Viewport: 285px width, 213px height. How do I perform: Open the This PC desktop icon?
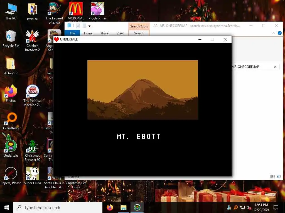pos(11,11)
